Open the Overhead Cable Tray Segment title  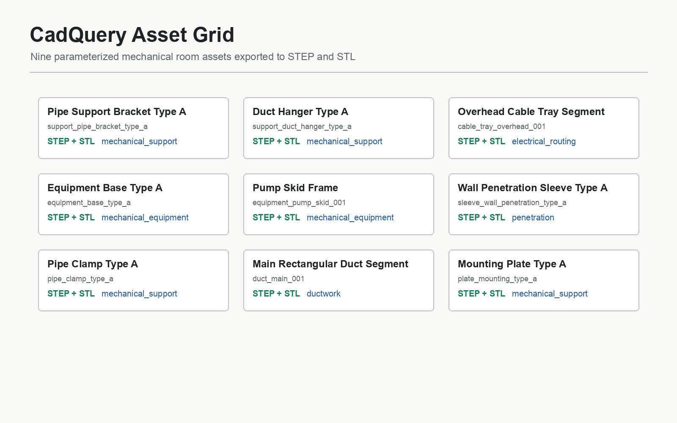(531, 112)
